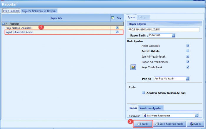The image size is (206, 129).
Task: Open the Rapor Tarihi date dropdown
Action: (x=173, y=35)
